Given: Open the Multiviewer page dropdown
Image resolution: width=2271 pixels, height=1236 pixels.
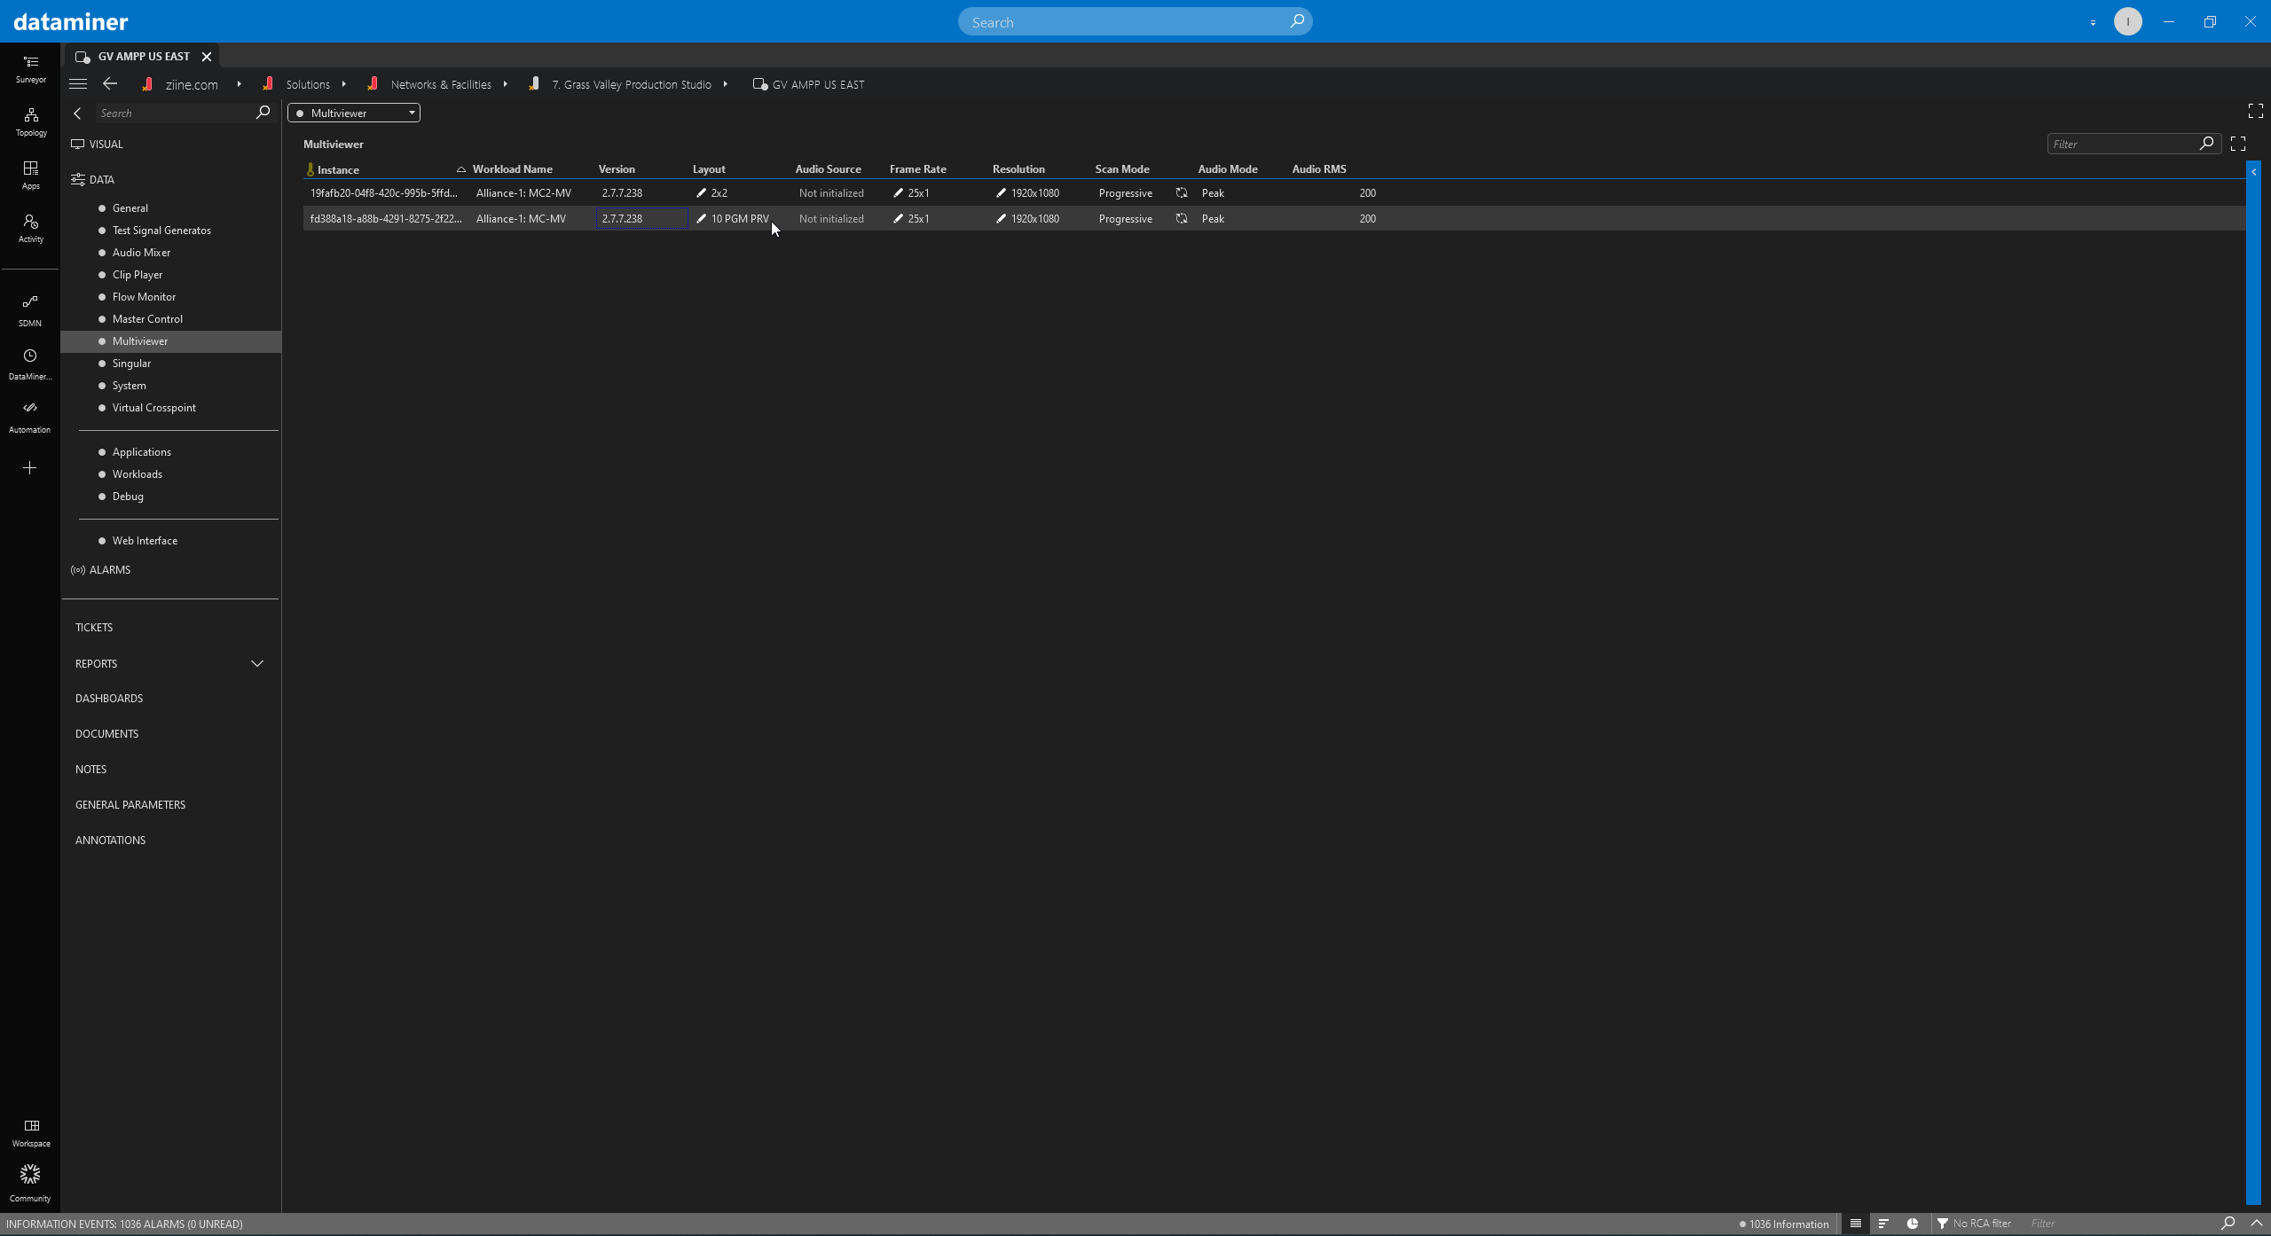Looking at the screenshot, I should (x=354, y=113).
